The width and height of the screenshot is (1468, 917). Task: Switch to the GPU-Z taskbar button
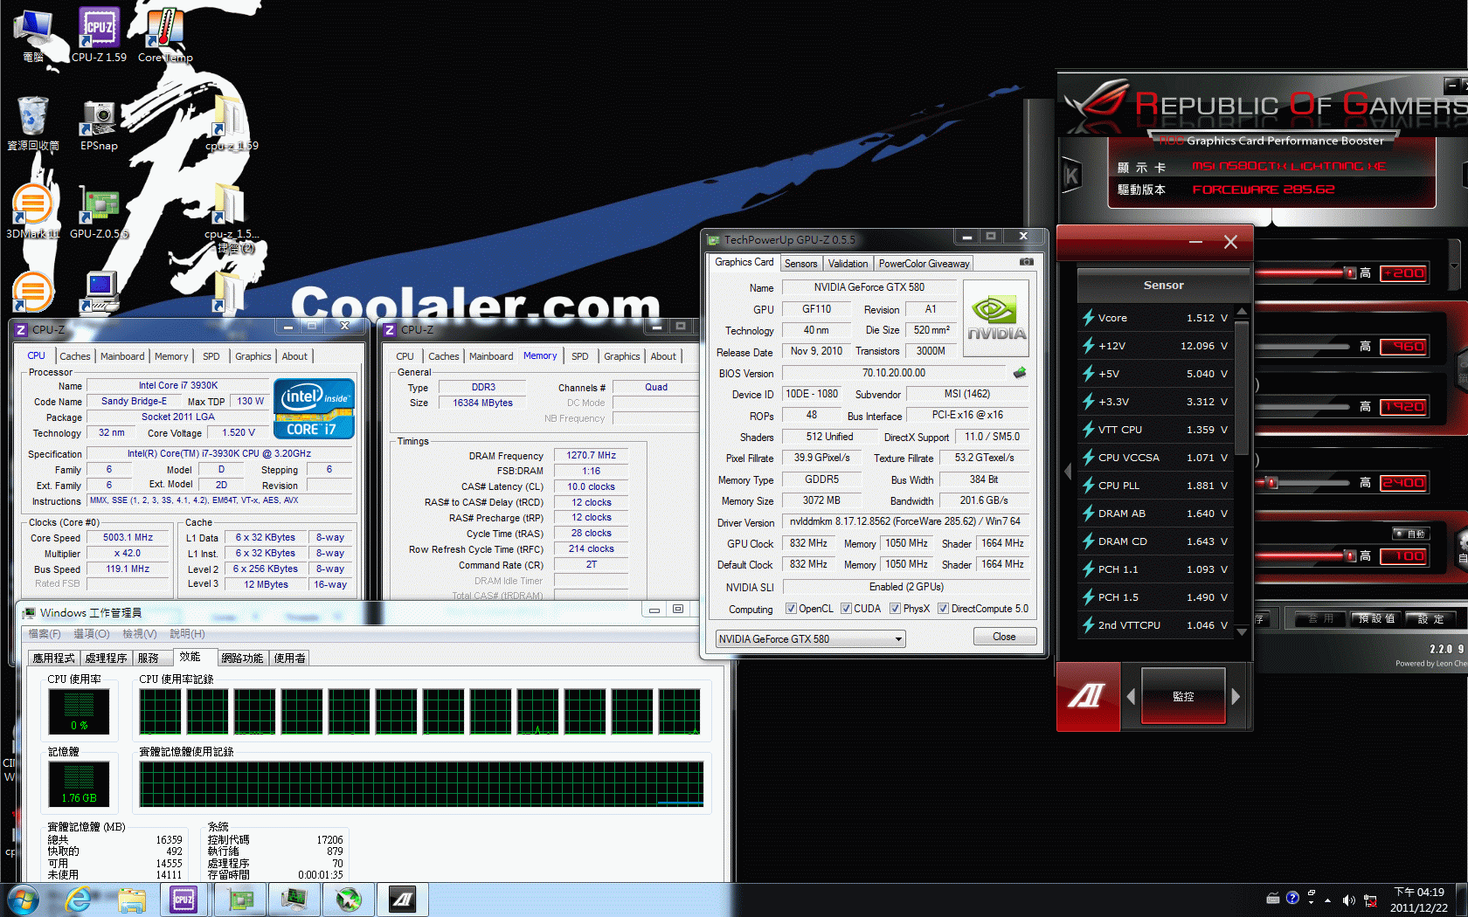240,900
